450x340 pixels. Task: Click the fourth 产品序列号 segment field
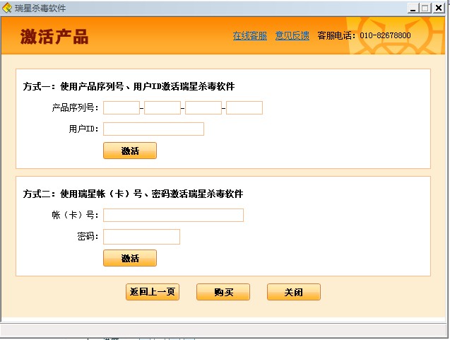coord(244,107)
